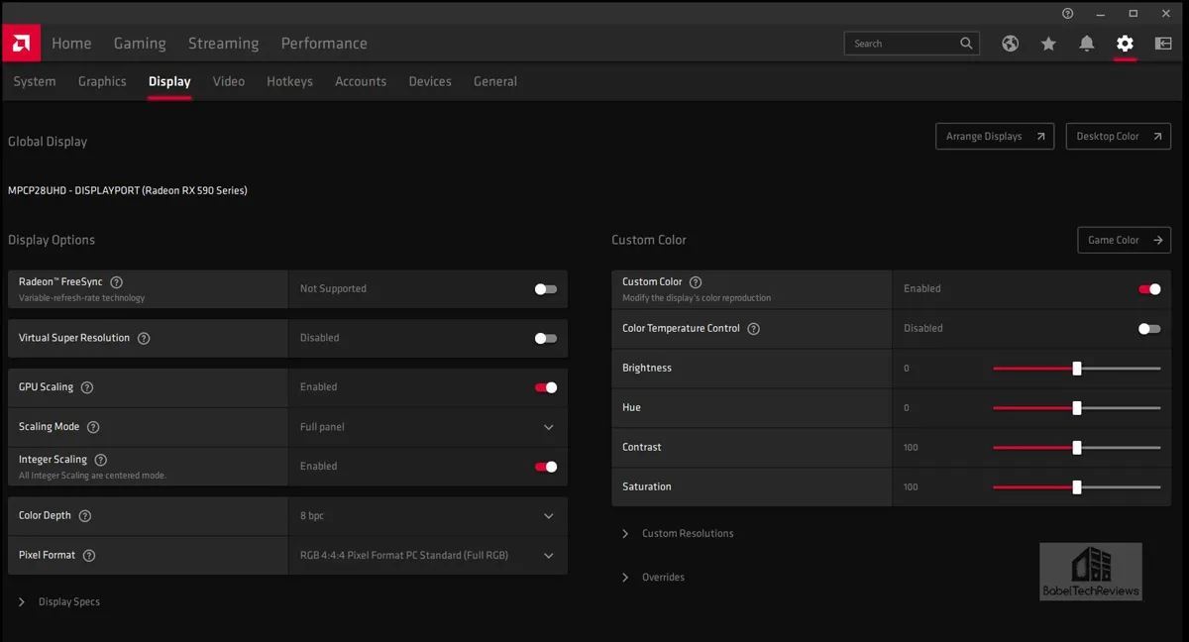This screenshot has height=642, width=1189.
Task: Select the Display settings tab
Action: tap(169, 81)
